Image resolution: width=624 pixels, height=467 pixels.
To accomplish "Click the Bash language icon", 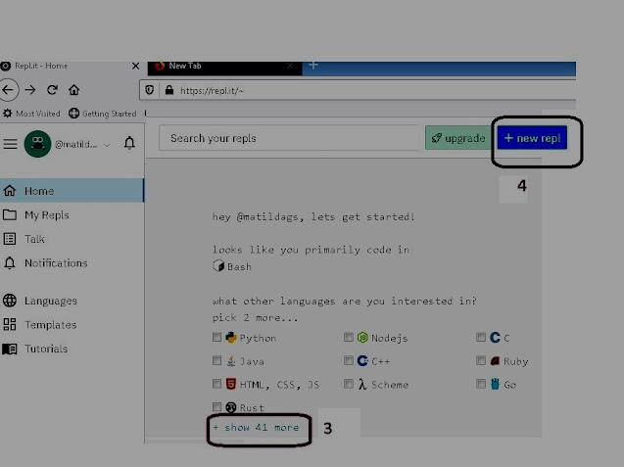I will coord(218,265).
